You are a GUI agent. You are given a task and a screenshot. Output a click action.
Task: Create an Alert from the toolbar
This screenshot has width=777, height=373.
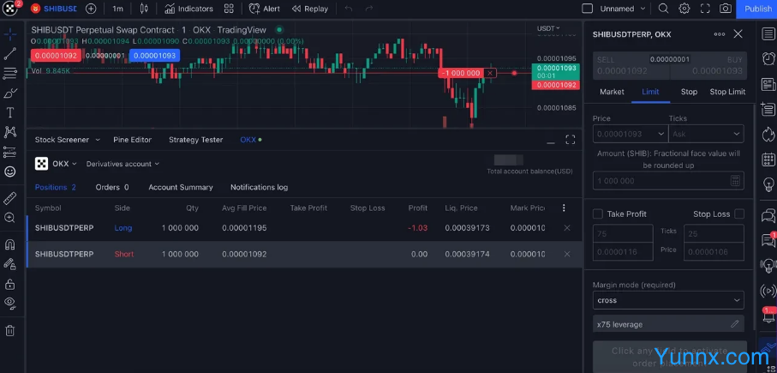coord(264,9)
